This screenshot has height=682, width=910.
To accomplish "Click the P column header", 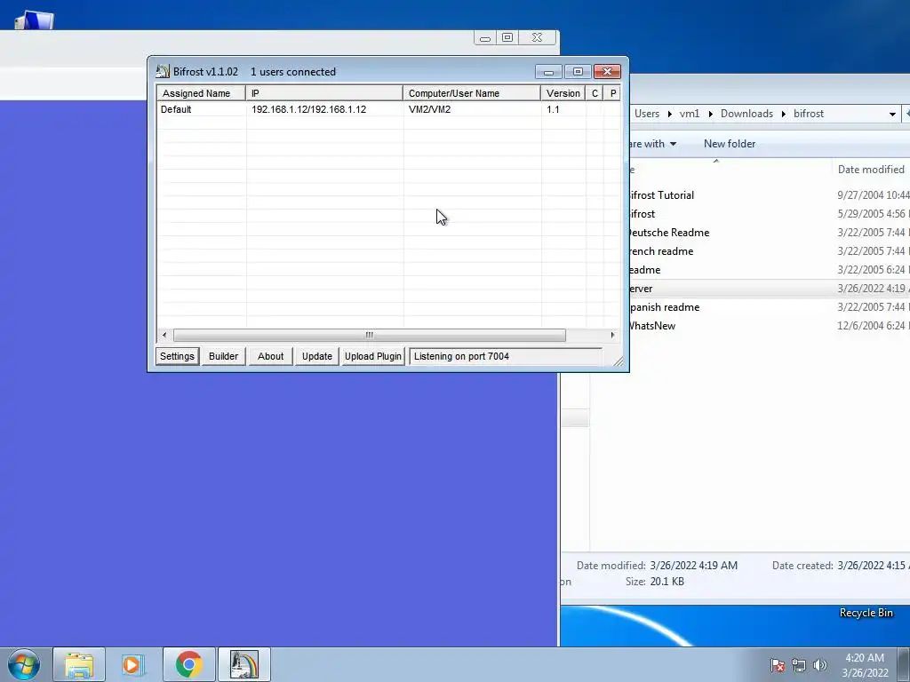I will [x=612, y=92].
